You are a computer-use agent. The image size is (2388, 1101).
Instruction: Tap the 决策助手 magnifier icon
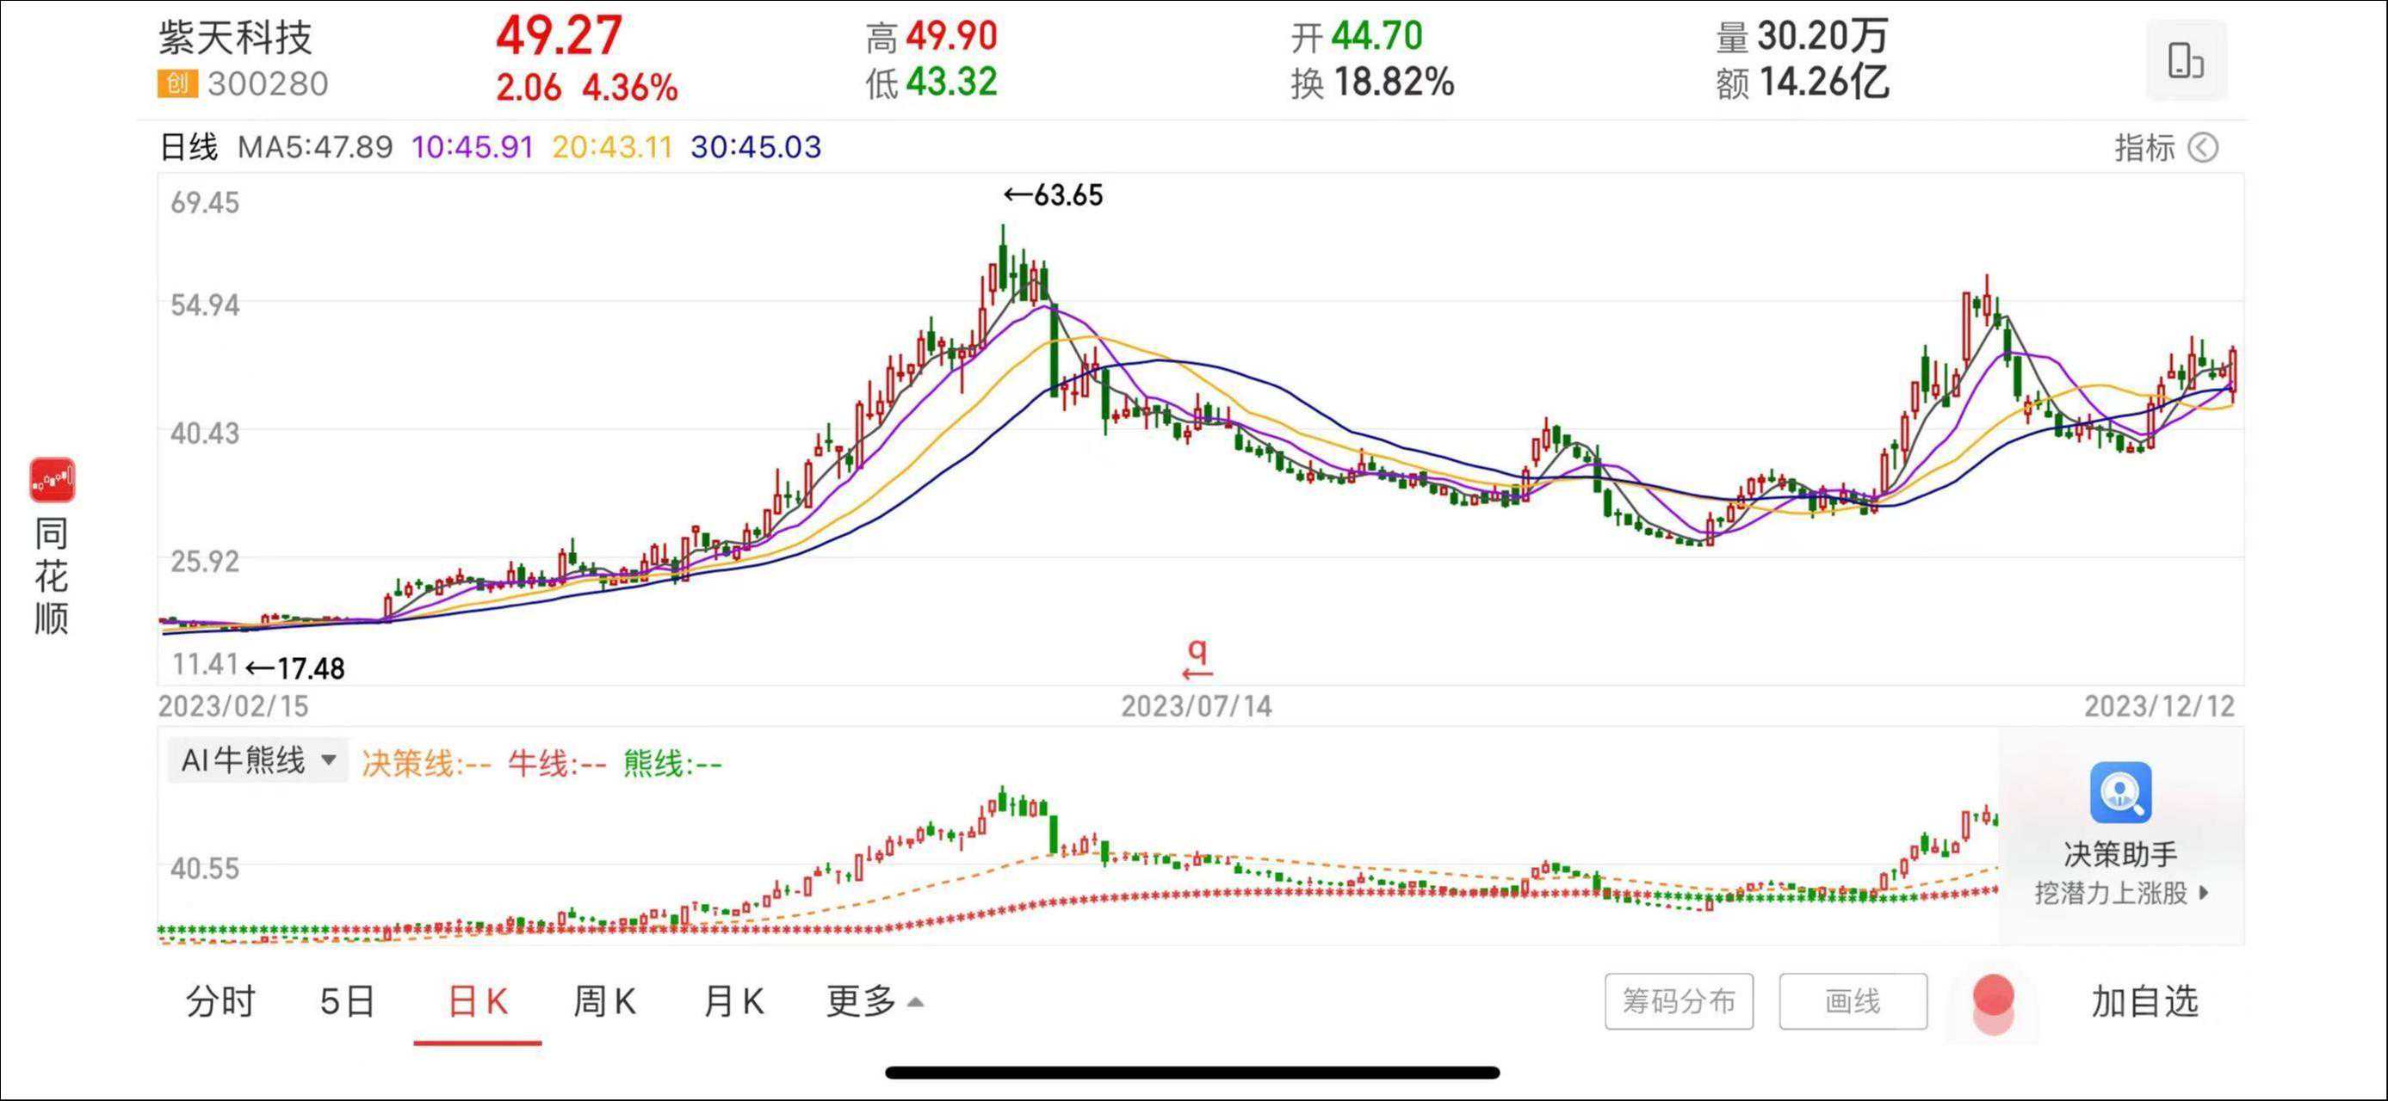pyautogui.click(x=2120, y=793)
